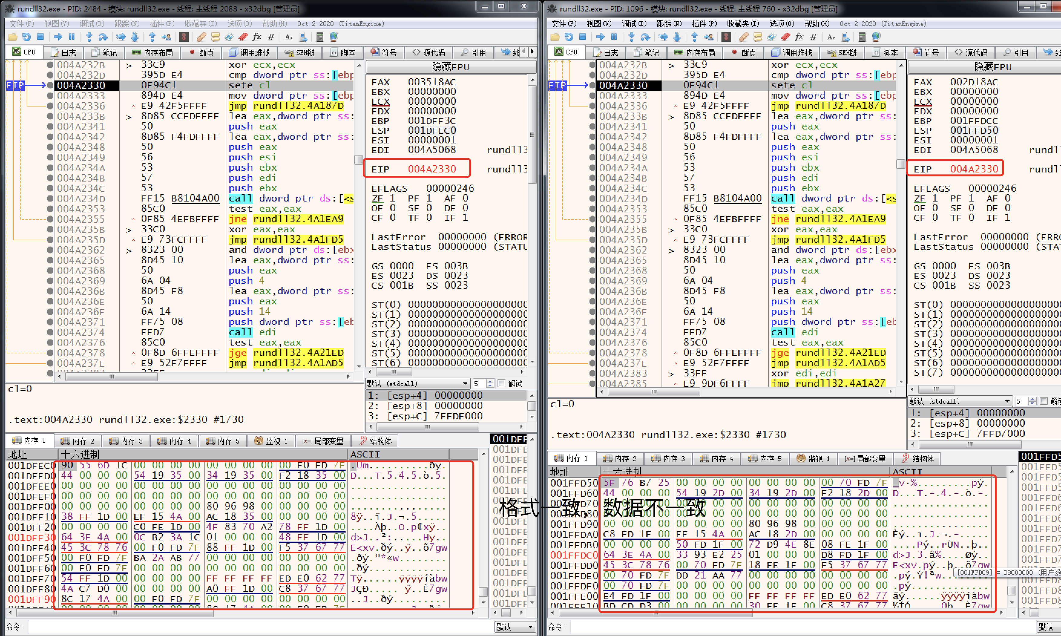Click Step Into icon in left toolbar

coord(89,37)
